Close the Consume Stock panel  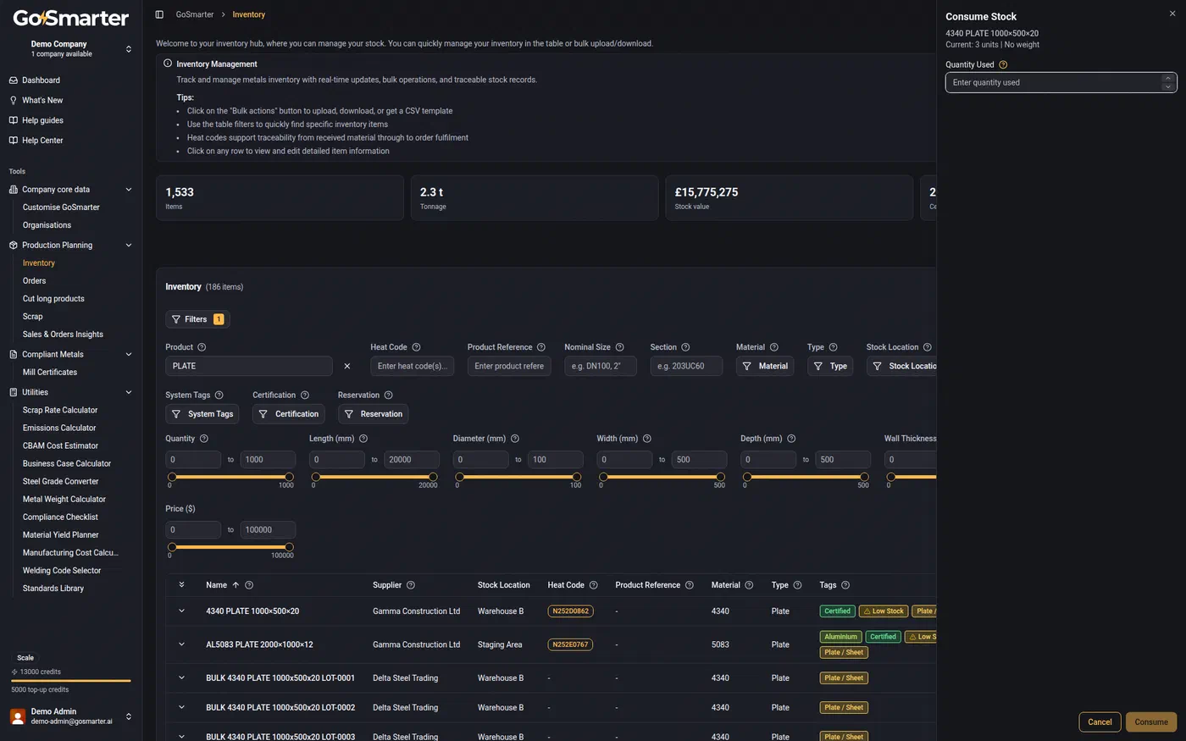click(1172, 14)
